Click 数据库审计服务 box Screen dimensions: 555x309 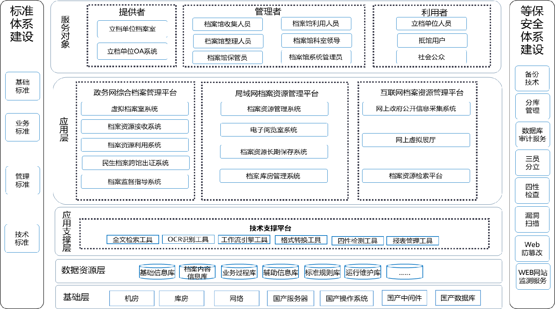pyautogui.click(x=533, y=134)
